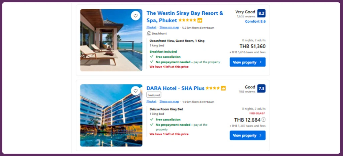Viewport: 343px width, 156px height.
Task: Click the Beachfront icon on Westin listing
Action: [x=149, y=33]
